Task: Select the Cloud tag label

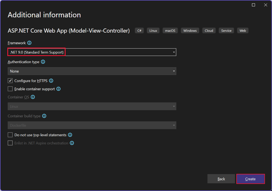Action: tap(209, 30)
